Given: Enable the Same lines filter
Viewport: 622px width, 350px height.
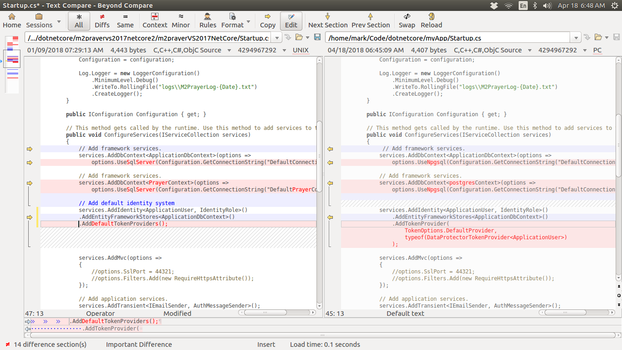Looking at the screenshot, I should (x=125, y=21).
